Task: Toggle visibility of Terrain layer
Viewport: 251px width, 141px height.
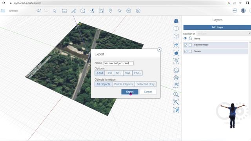Action: [186, 51]
